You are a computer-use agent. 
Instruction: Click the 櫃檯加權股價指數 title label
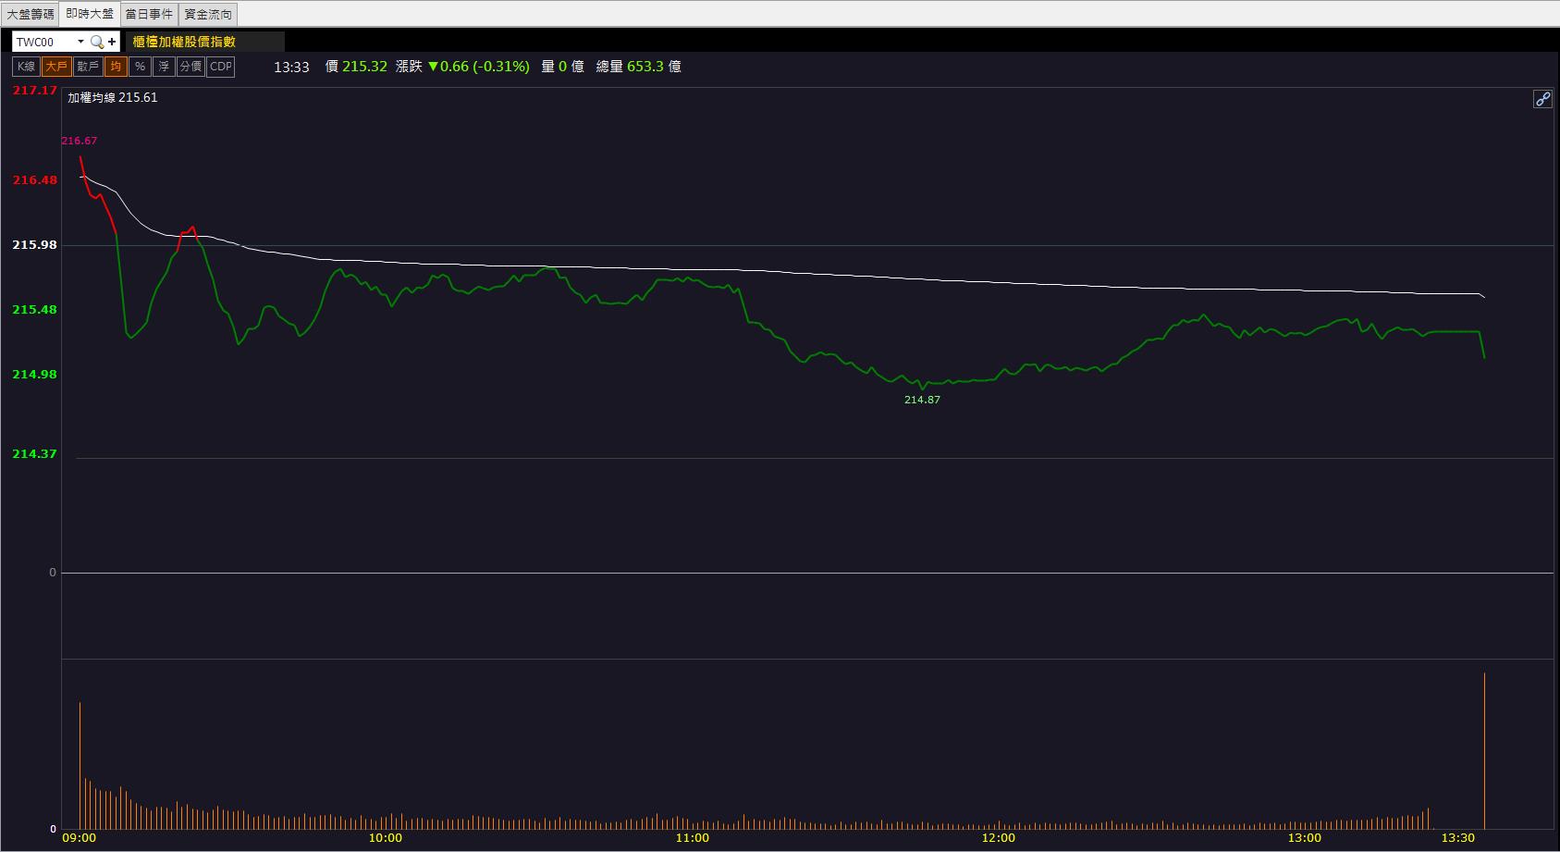coord(184,42)
